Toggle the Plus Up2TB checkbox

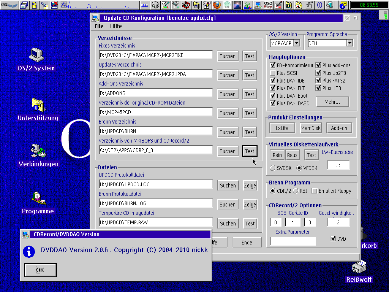318,73
